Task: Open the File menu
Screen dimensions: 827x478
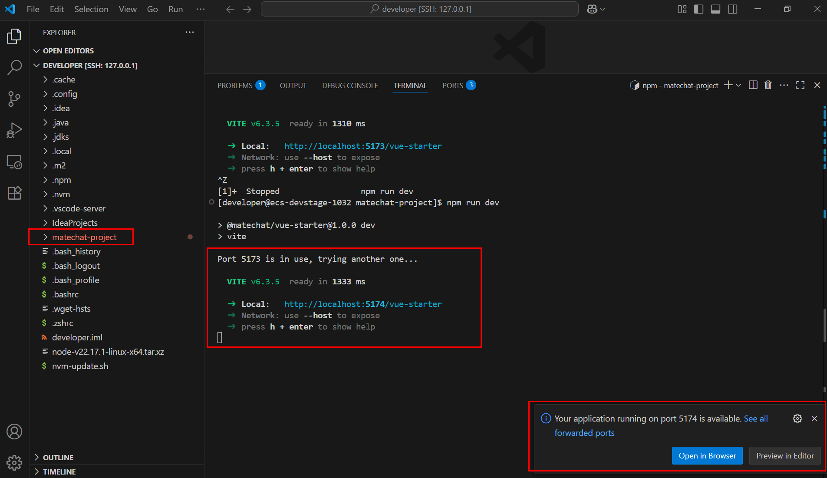Action: (33, 9)
